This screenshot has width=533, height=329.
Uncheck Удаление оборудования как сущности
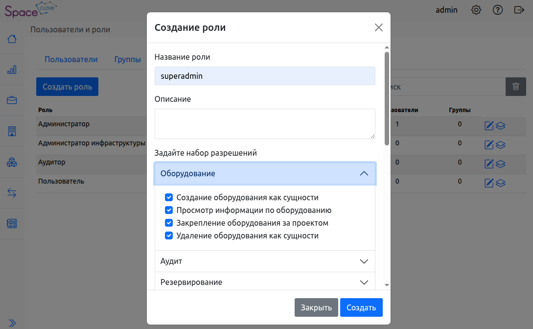(169, 235)
